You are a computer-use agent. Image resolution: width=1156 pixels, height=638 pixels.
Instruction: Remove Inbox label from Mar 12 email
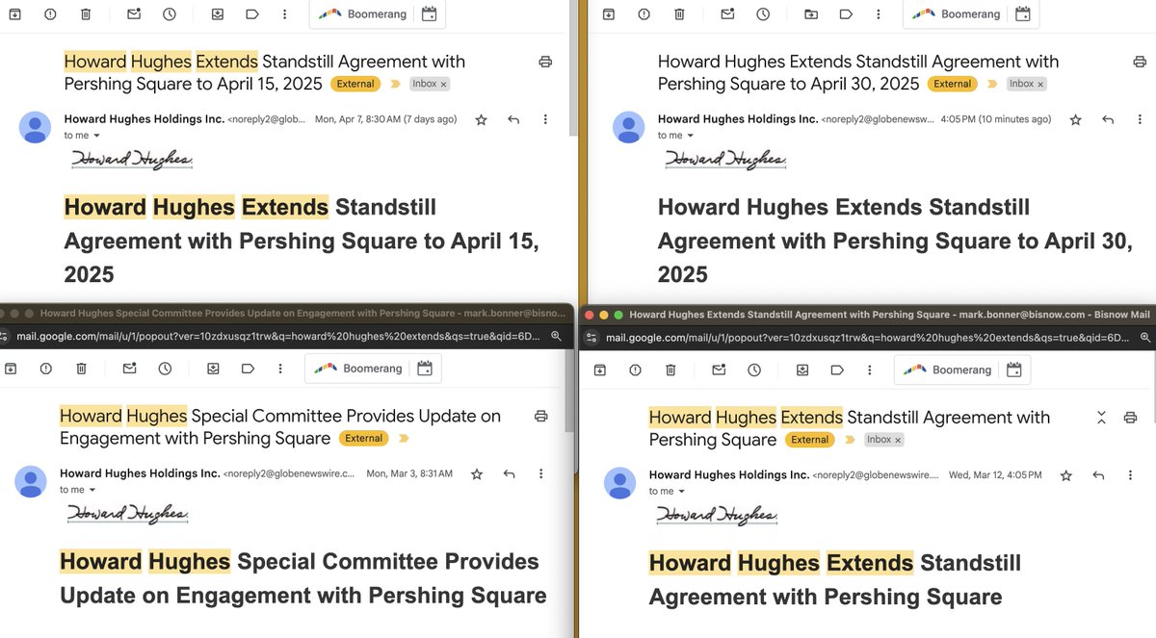click(x=898, y=440)
